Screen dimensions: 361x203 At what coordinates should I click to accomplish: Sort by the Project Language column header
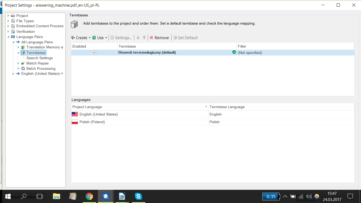tap(140, 107)
